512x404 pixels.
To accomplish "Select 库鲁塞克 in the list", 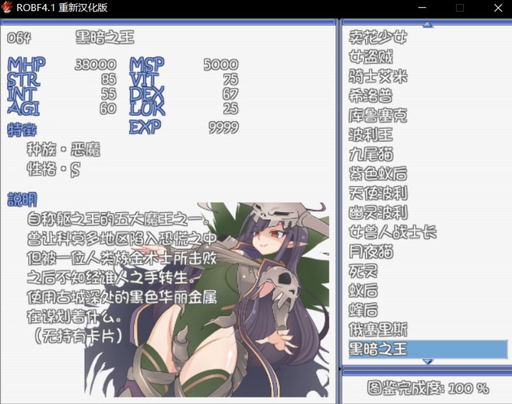I will [378, 115].
